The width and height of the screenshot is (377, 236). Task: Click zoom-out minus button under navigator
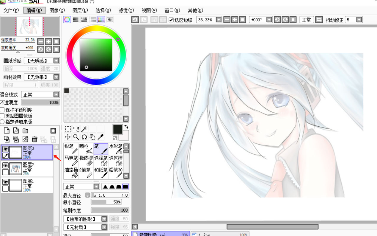click(x=41, y=41)
